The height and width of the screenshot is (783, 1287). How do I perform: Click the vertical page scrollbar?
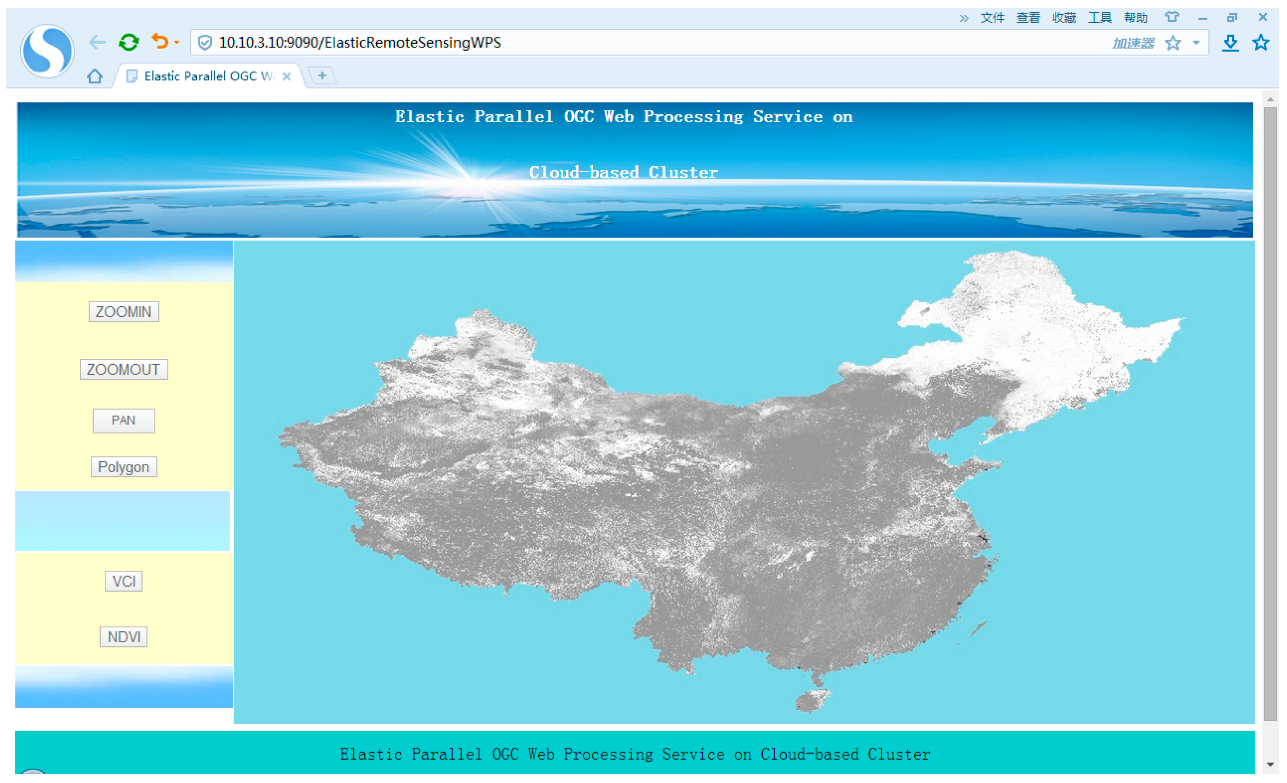[1270, 413]
